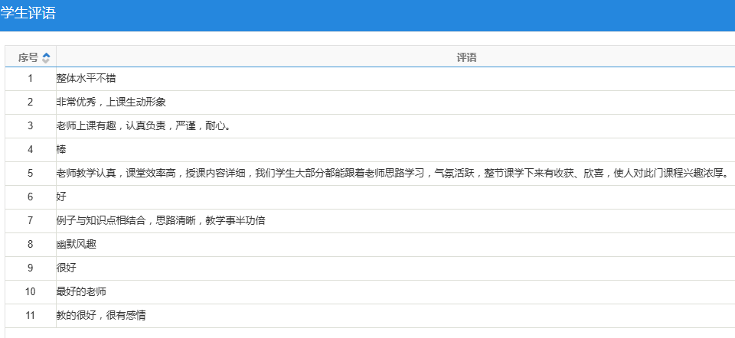Screen dimensions: 735x338
Task: Click the 评语 column header
Action: (467, 57)
